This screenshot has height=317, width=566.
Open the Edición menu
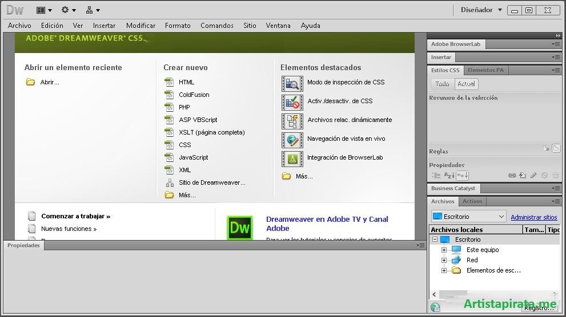tap(52, 26)
